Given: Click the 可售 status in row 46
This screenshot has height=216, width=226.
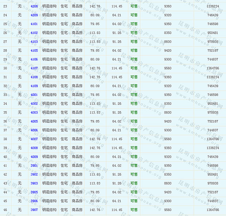Looking at the screenshot, I should tap(134, 210).
